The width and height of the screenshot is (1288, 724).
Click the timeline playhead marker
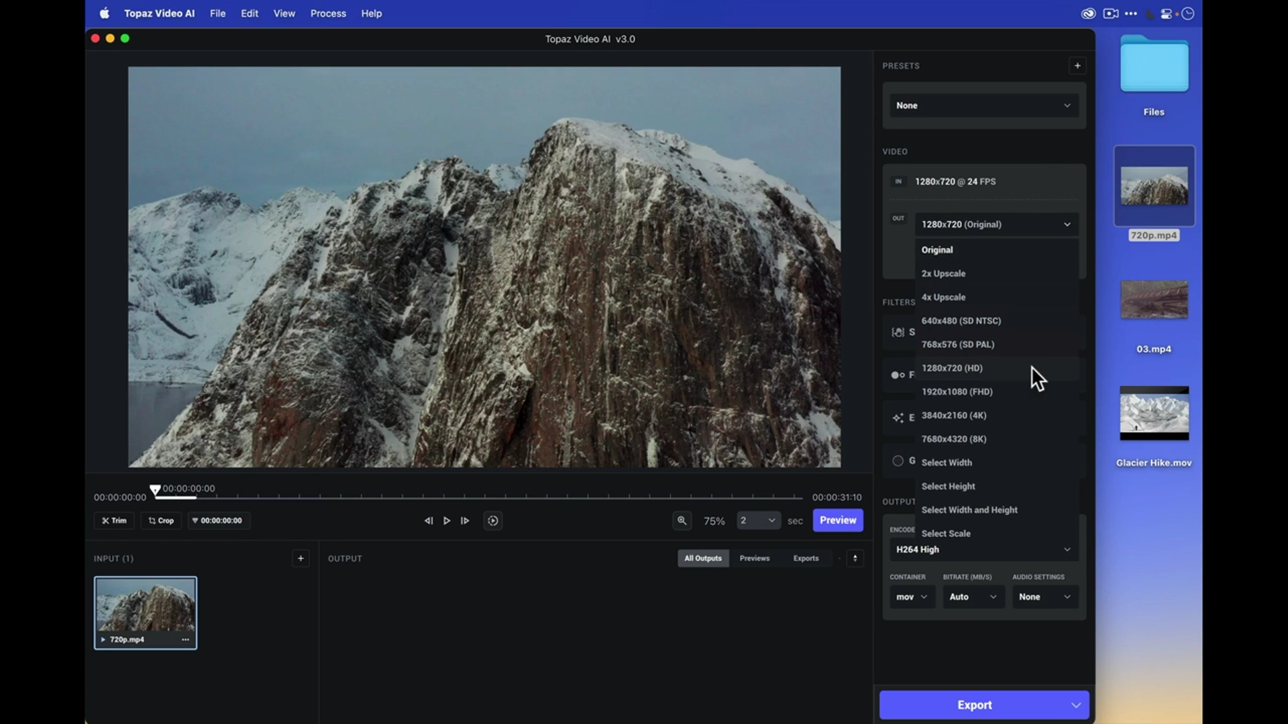(155, 490)
